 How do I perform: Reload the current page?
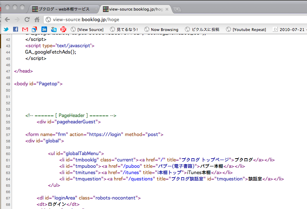tap(27, 19)
